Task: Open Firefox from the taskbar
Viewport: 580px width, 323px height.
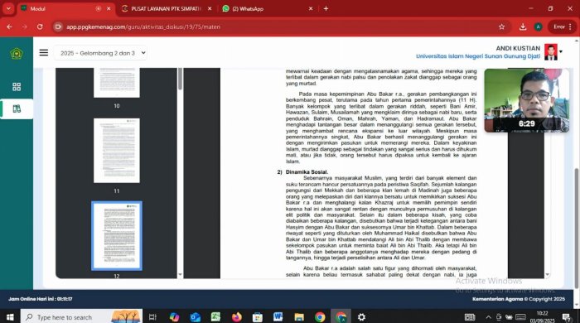Action: coord(237,317)
